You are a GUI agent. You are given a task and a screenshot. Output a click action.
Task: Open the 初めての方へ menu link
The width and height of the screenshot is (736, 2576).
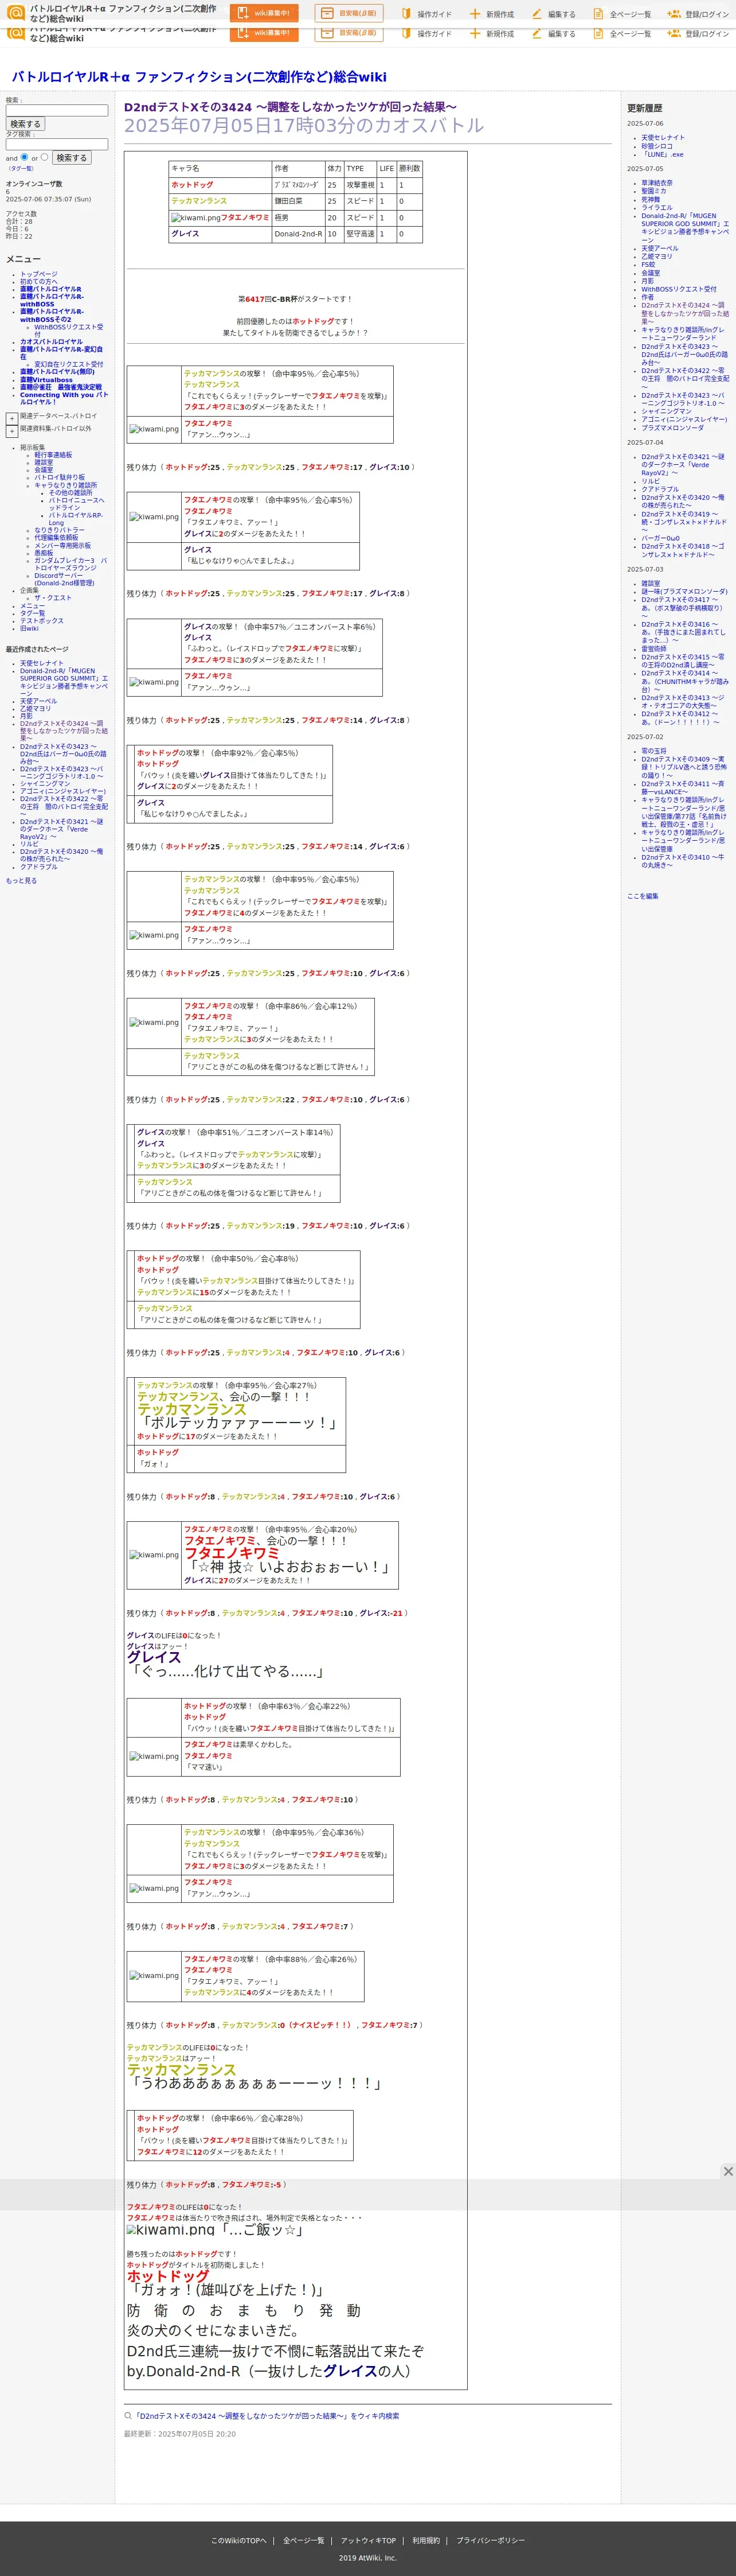[38, 282]
